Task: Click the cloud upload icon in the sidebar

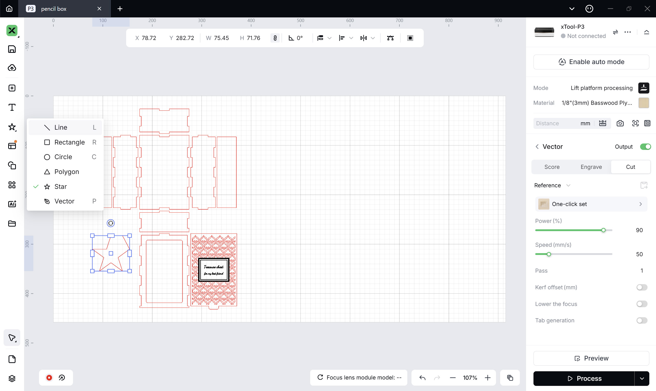Action: click(x=12, y=68)
